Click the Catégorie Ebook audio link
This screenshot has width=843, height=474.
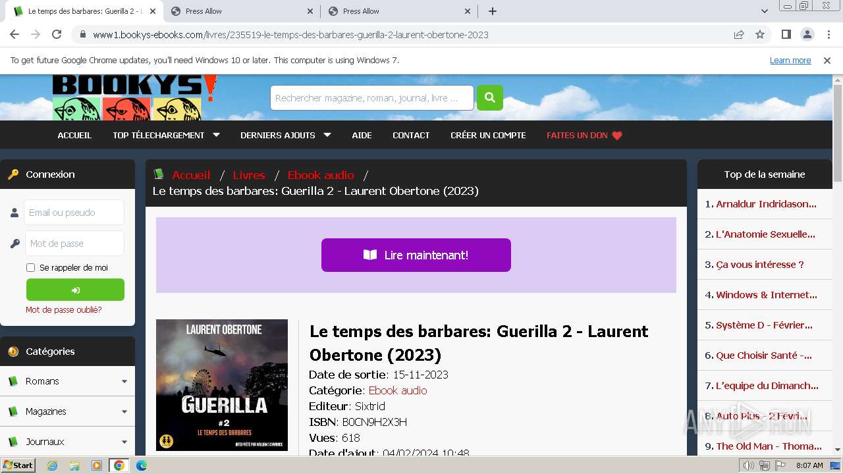coord(398,390)
